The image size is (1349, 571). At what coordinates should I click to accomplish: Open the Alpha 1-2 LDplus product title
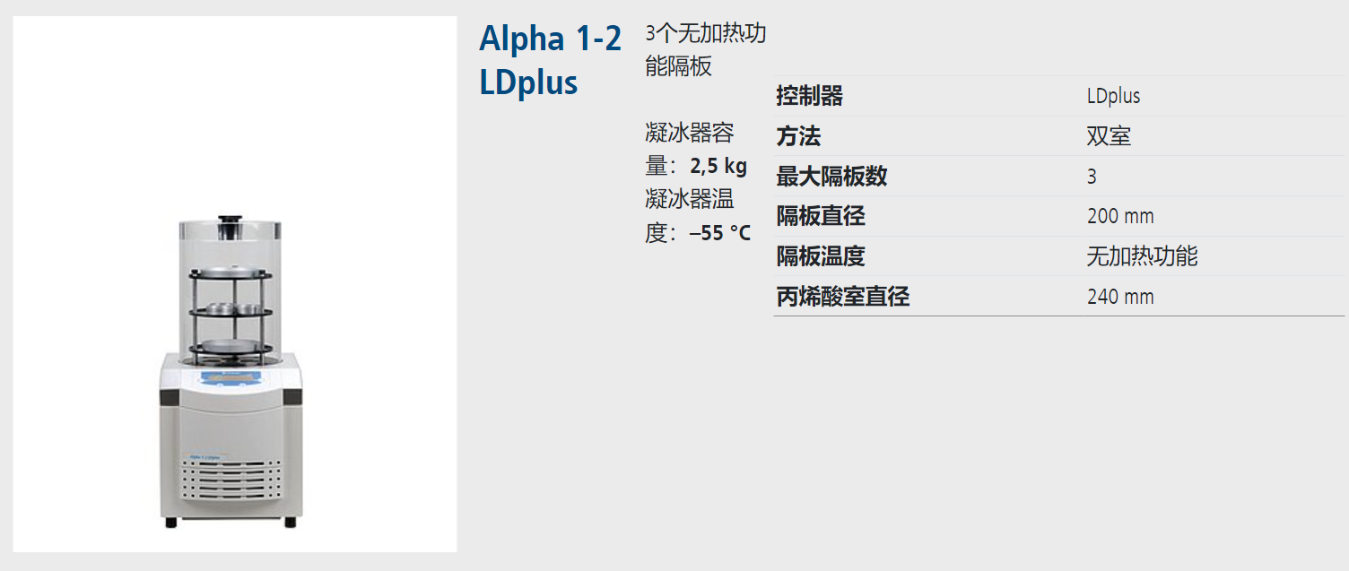click(x=550, y=60)
